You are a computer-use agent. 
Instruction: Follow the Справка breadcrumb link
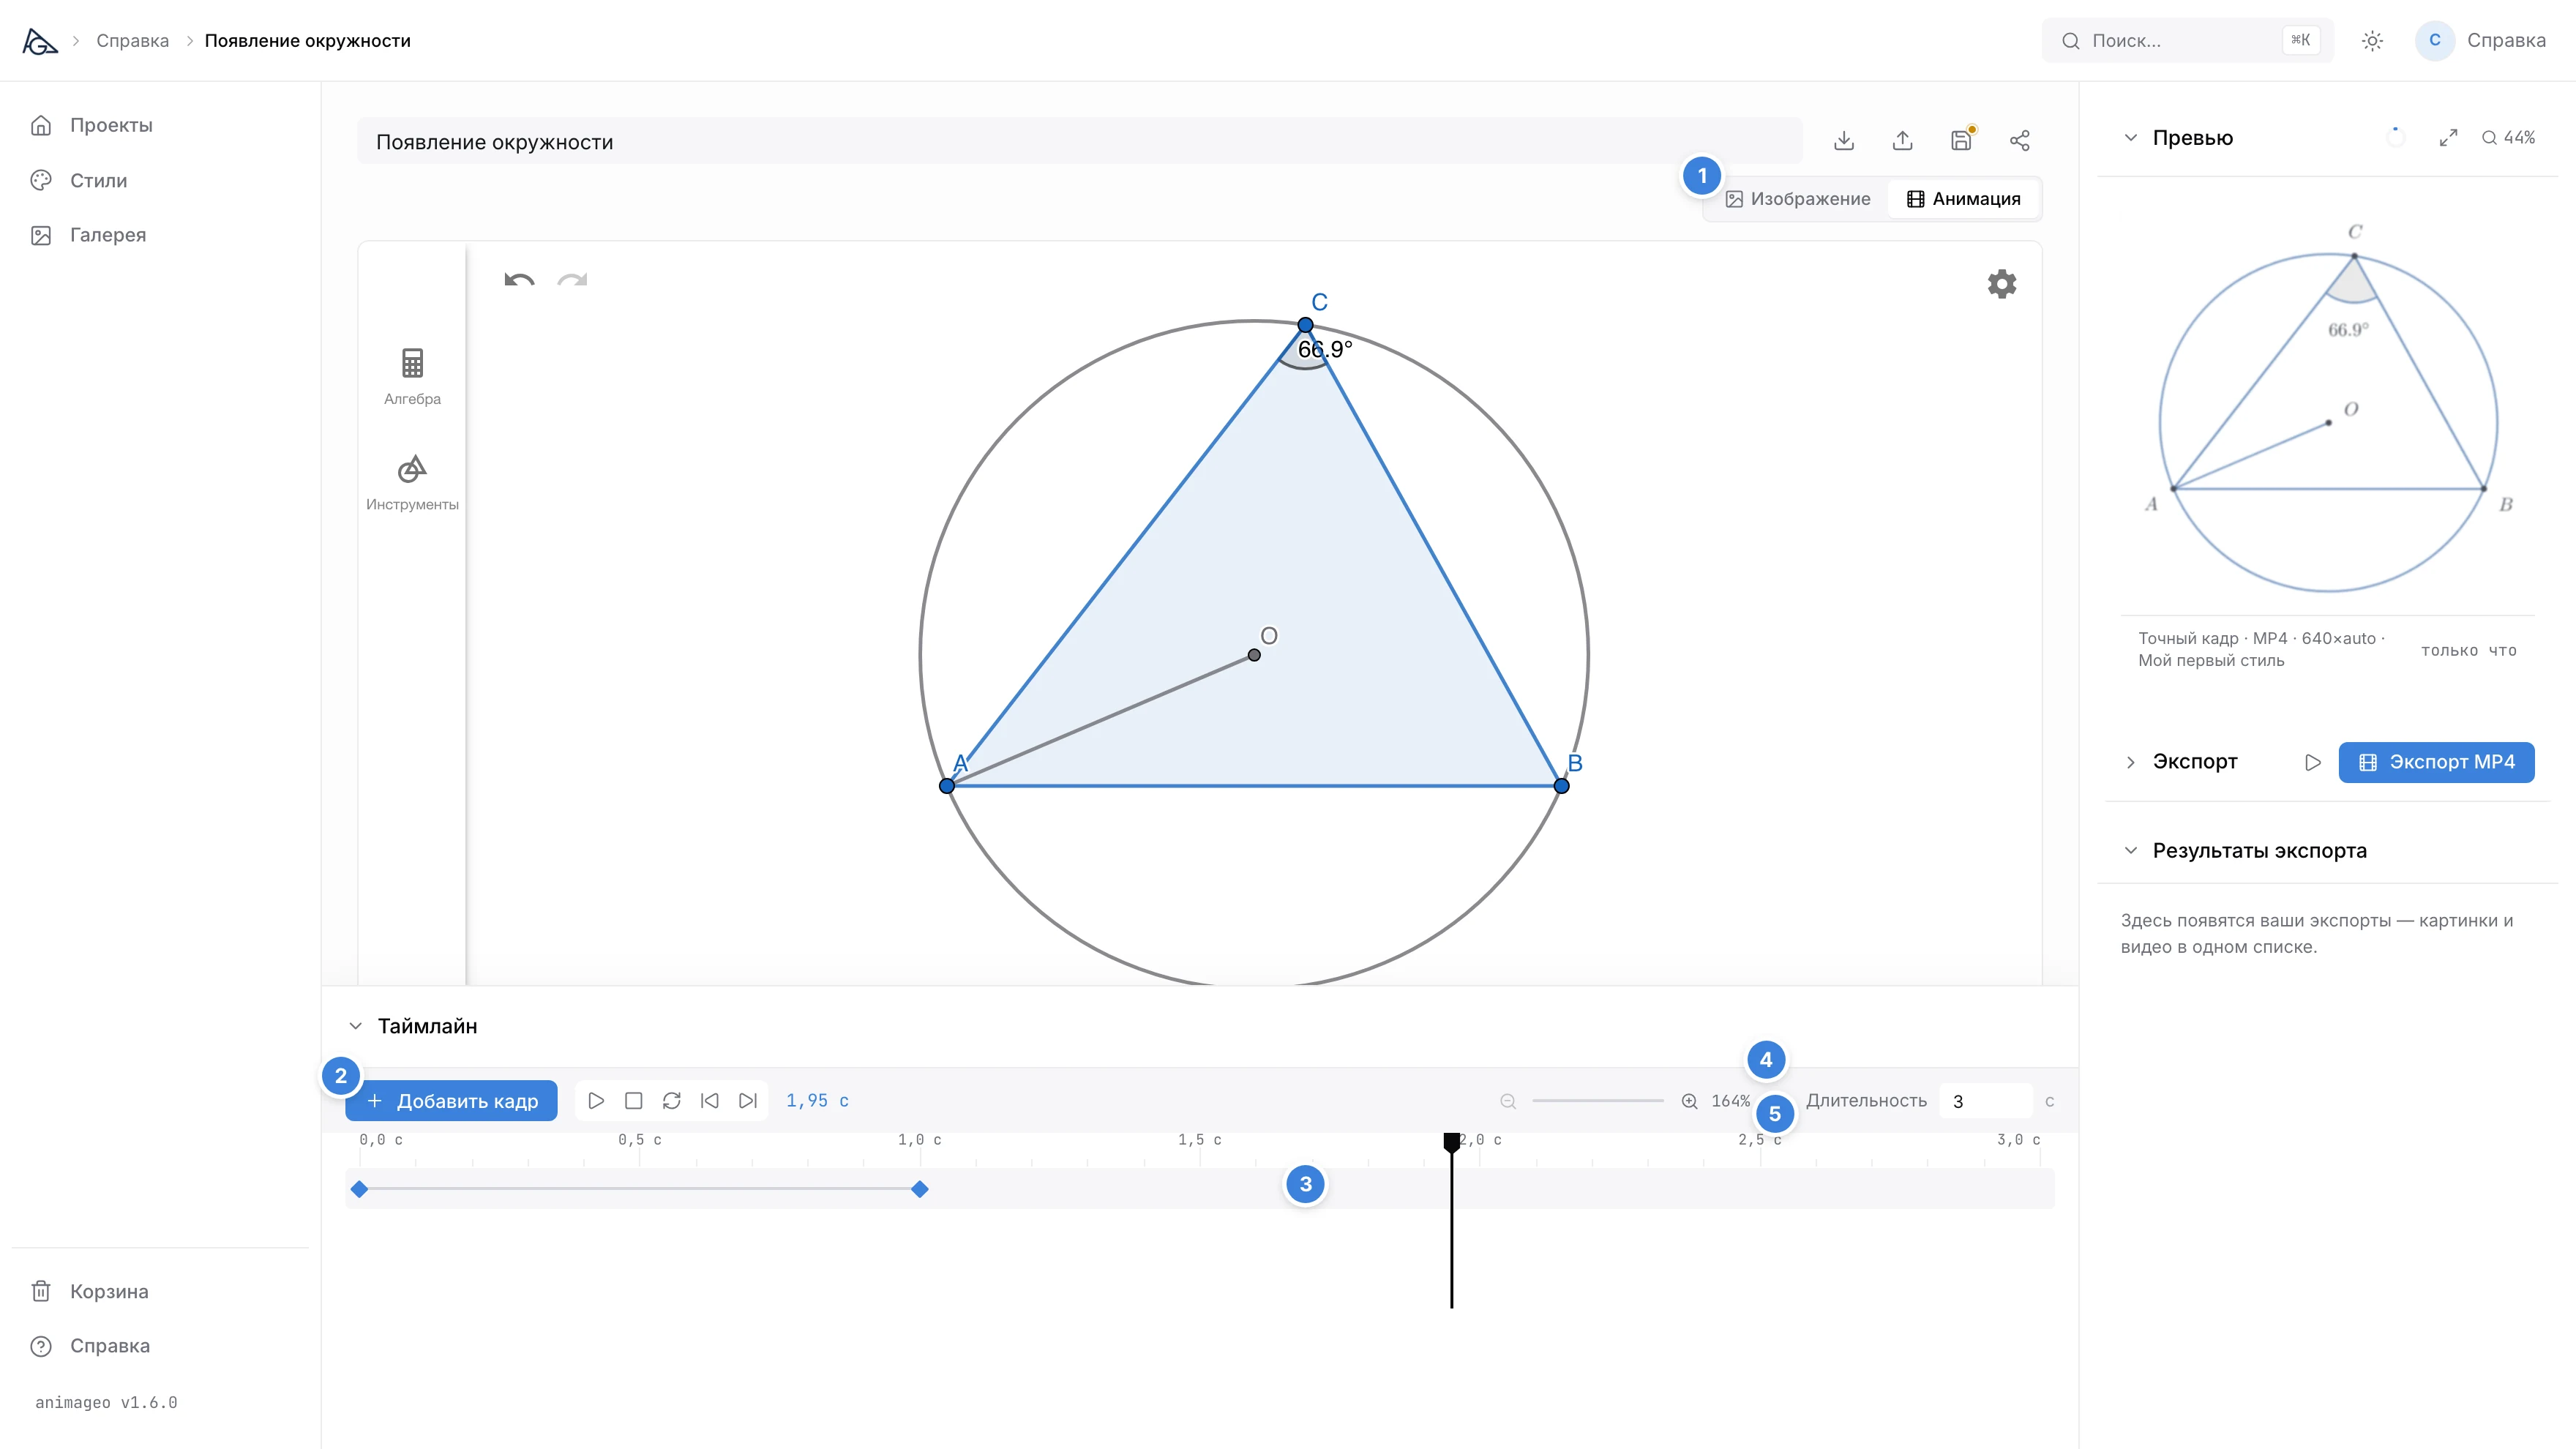(x=132, y=41)
